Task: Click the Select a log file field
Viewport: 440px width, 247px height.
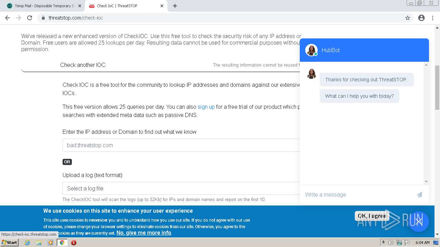Action: [181, 188]
